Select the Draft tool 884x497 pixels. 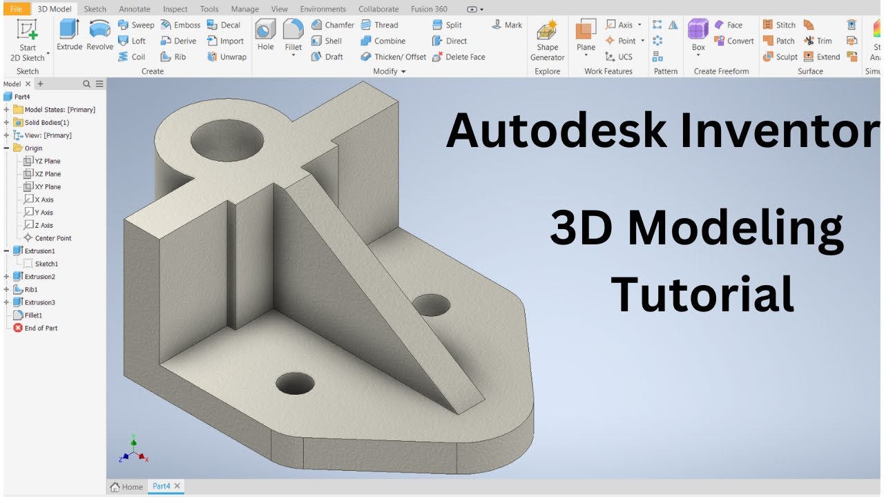coord(327,57)
